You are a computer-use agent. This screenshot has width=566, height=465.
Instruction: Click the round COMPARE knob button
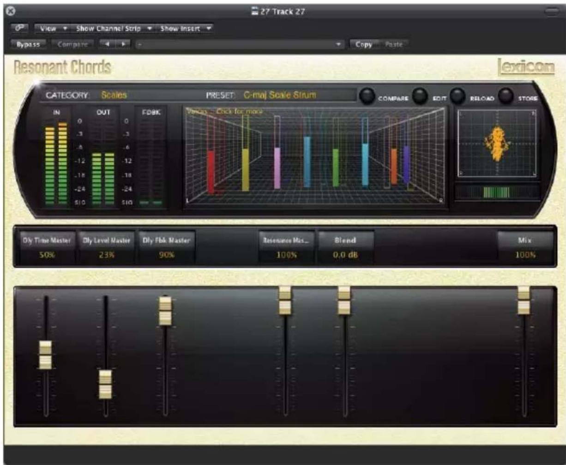[367, 96]
